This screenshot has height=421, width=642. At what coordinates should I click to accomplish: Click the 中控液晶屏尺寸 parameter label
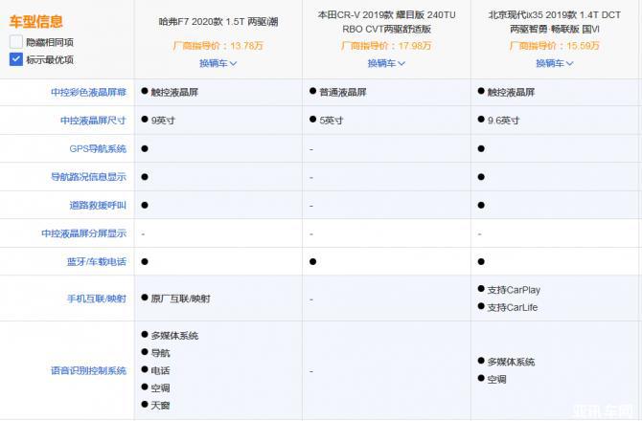93,122
